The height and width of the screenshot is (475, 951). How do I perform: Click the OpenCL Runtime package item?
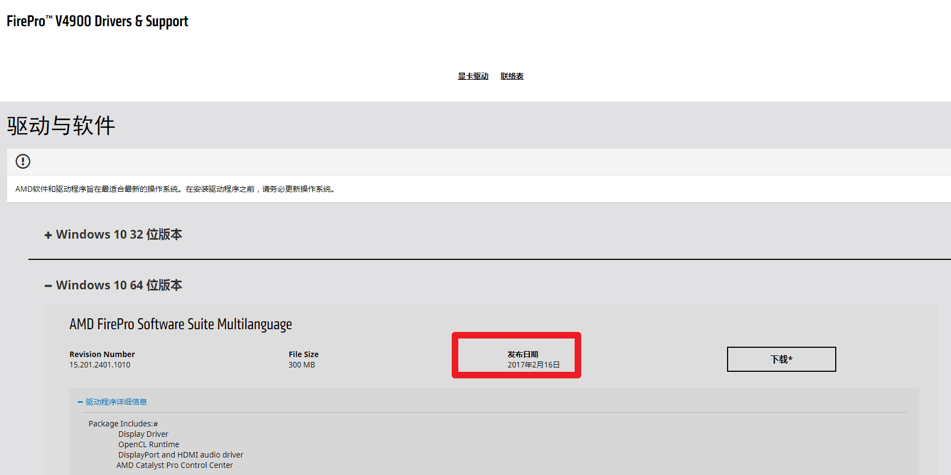(x=149, y=444)
